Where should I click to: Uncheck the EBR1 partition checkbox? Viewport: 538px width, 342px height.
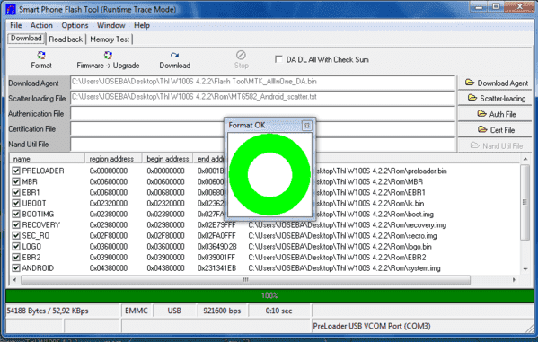coord(16,192)
